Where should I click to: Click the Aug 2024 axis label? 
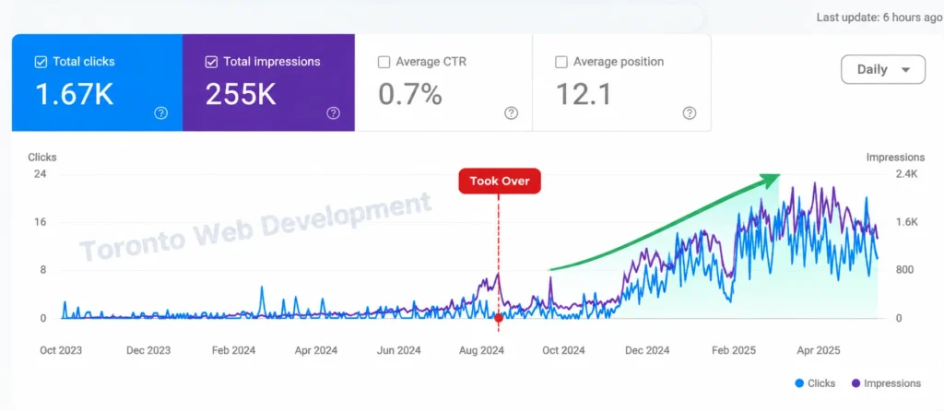coord(482,350)
